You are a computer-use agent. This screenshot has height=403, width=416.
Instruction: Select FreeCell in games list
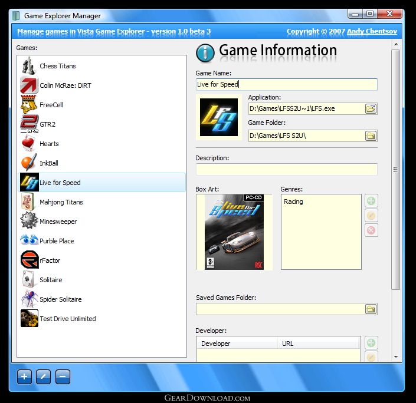(101, 105)
